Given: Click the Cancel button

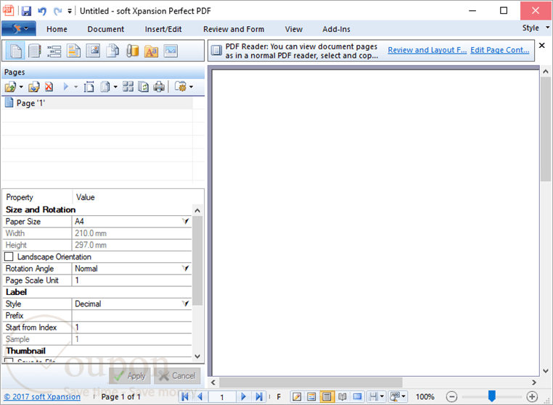Looking at the screenshot, I should coord(177,376).
